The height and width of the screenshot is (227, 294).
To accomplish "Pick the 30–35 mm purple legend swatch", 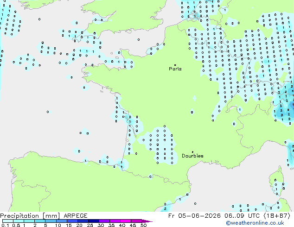I will [104, 221].
